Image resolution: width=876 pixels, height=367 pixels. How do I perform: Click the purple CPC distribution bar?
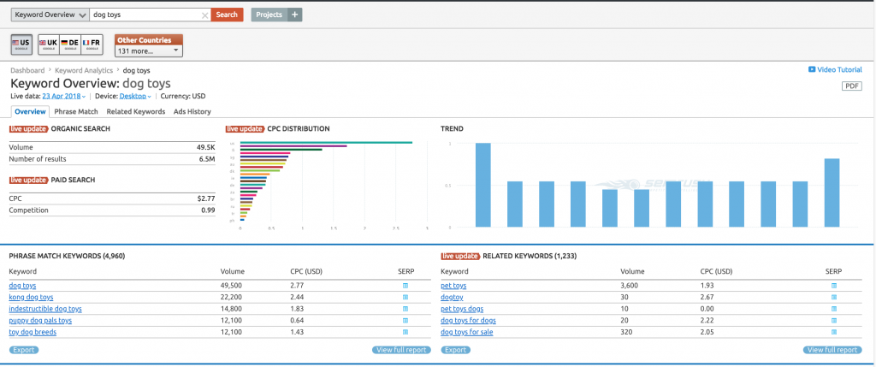click(294, 145)
